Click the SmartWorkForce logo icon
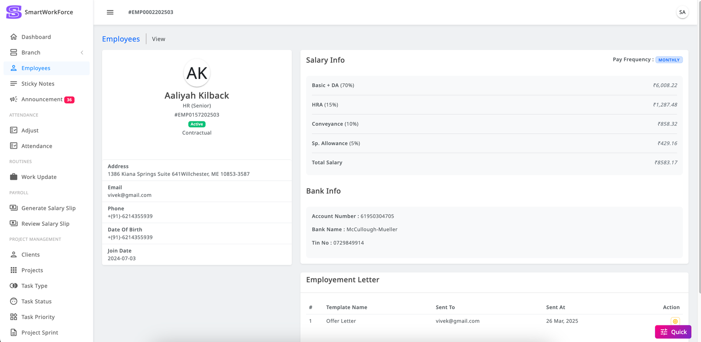This screenshot has width=701, height=342. pos(14,12)
